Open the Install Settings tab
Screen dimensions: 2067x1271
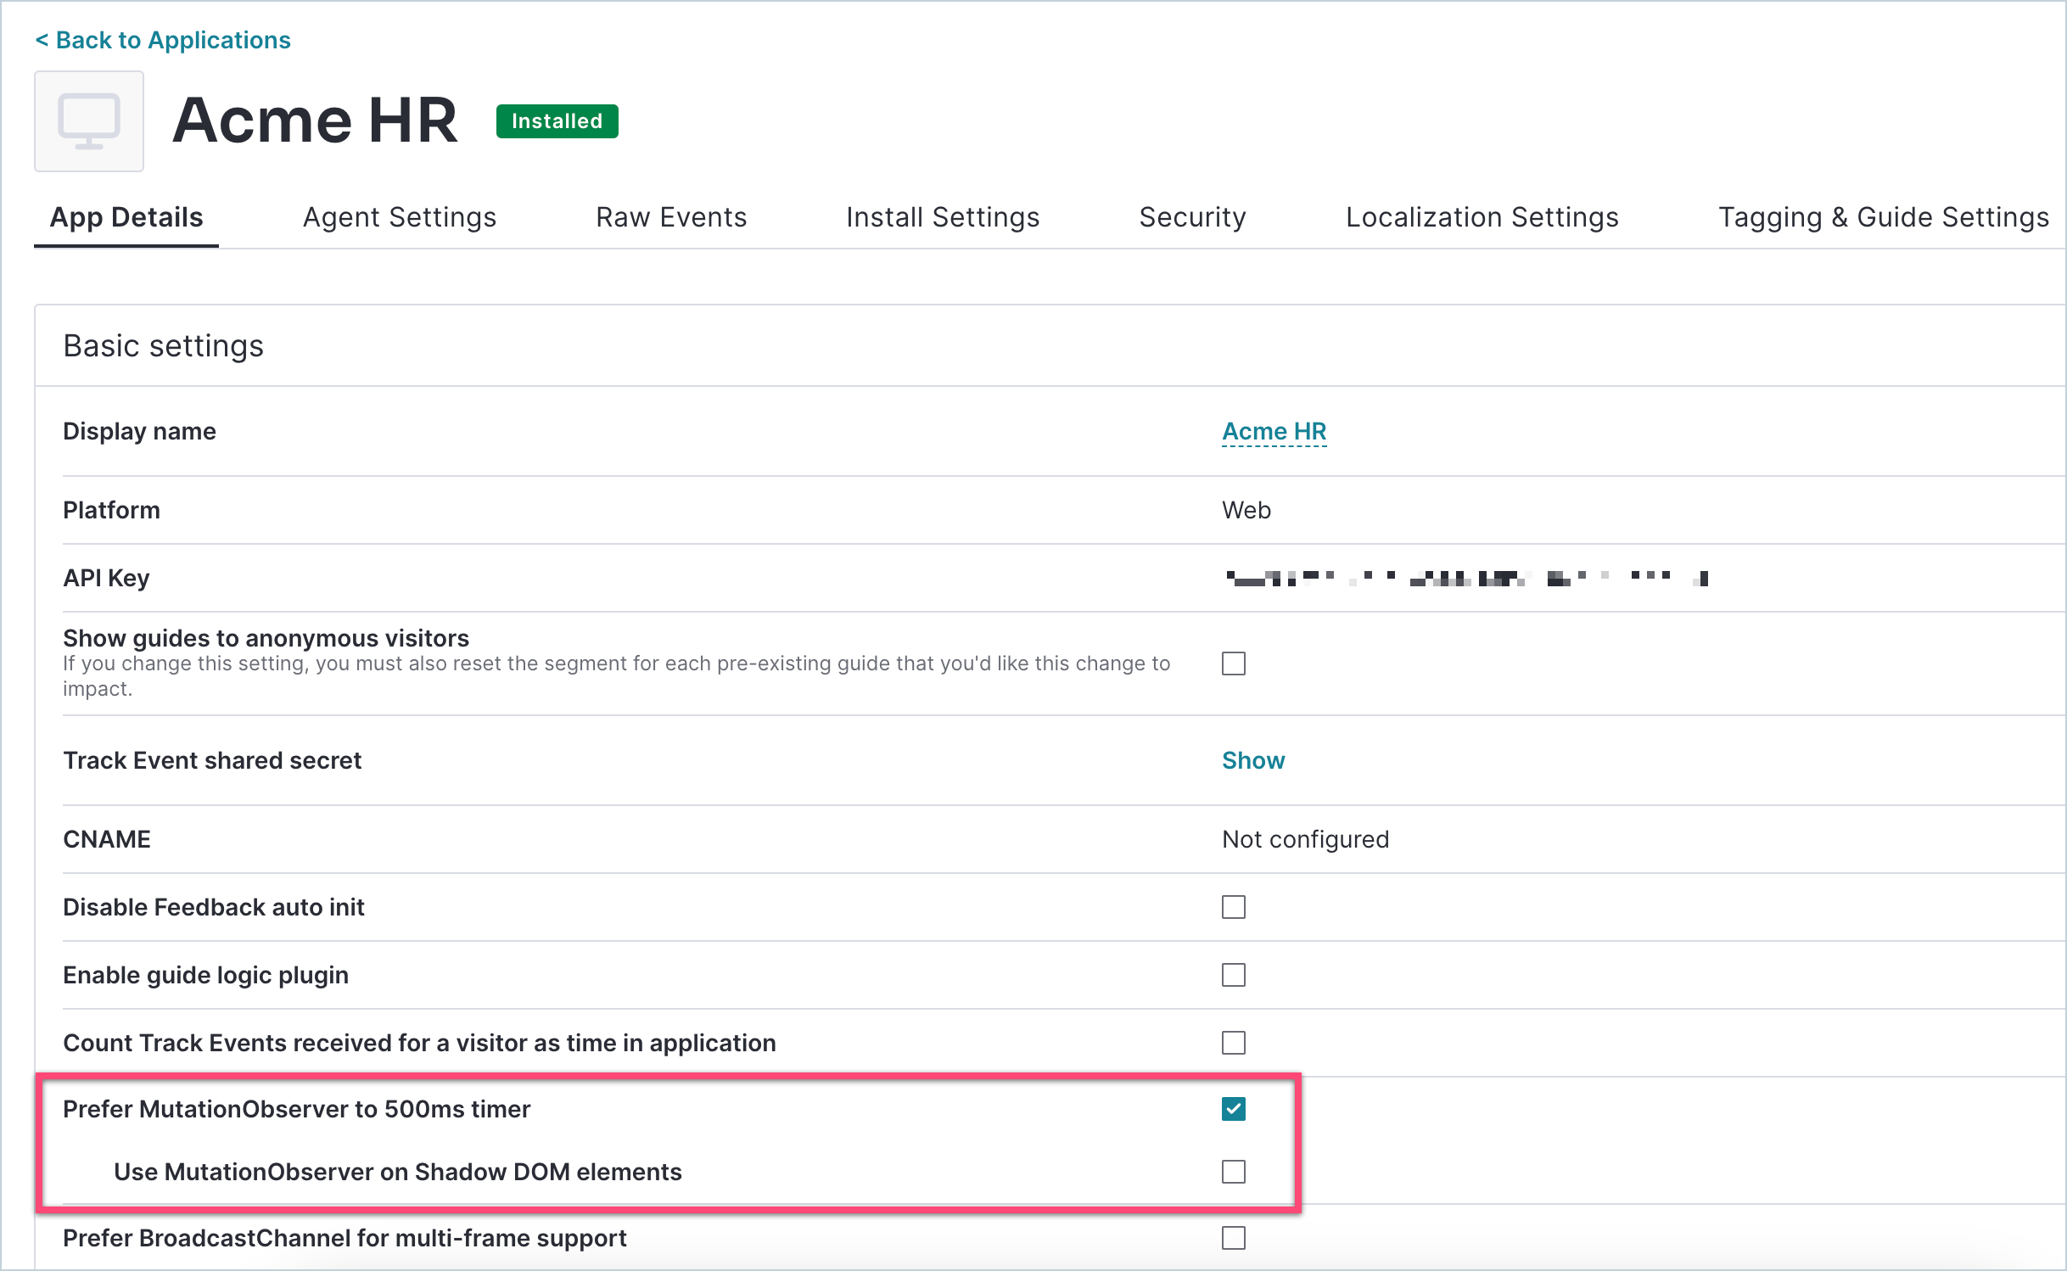(943, 218)
